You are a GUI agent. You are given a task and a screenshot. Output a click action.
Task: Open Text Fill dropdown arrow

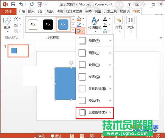pos(109,19)
